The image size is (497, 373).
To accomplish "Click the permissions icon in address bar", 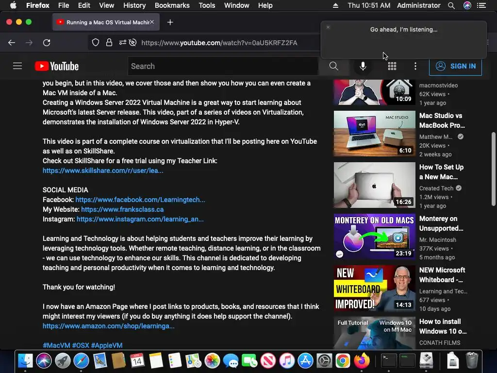I will [x=123, y=43].
